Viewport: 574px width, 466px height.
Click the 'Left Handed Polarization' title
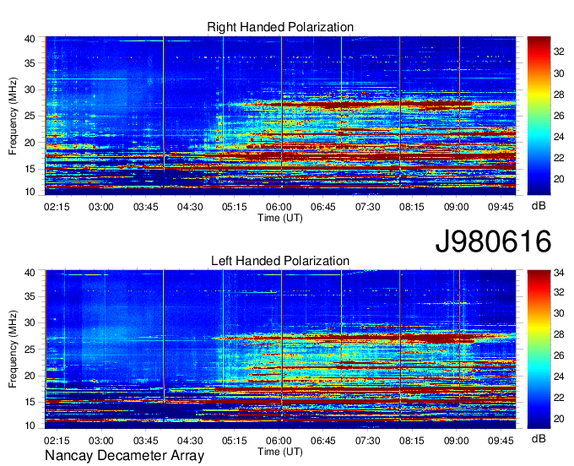280,261
